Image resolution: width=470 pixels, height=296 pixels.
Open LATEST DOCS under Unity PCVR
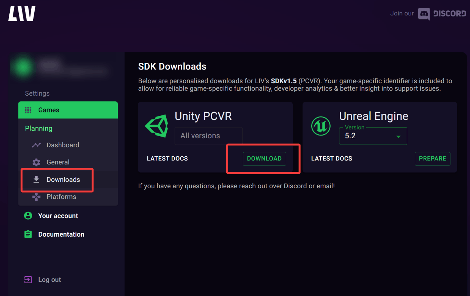[167, 159]
